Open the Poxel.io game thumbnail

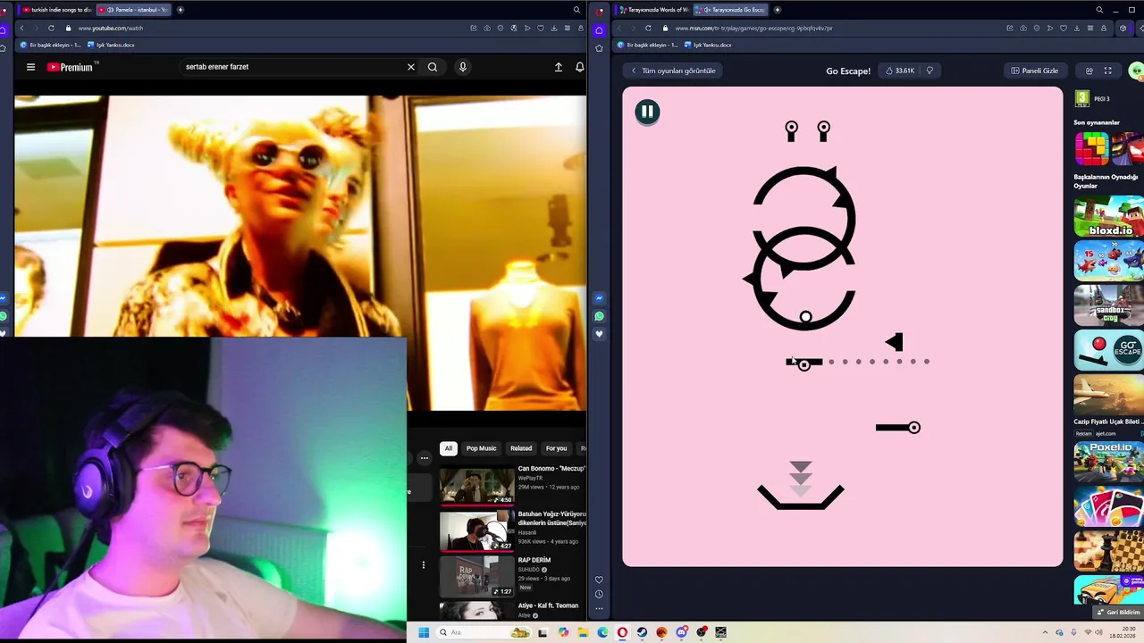click(1109, 462)
